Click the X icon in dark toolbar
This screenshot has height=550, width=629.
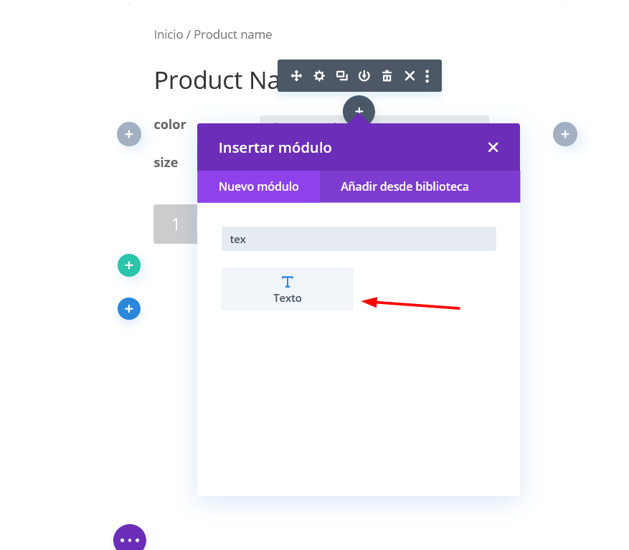(x=410, y=75)
